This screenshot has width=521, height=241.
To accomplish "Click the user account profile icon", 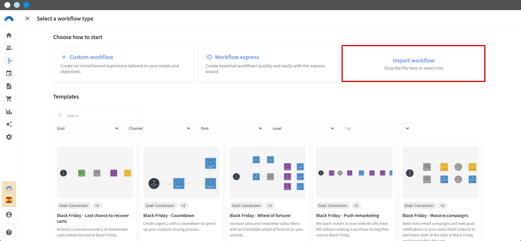I will pos(9,215).
